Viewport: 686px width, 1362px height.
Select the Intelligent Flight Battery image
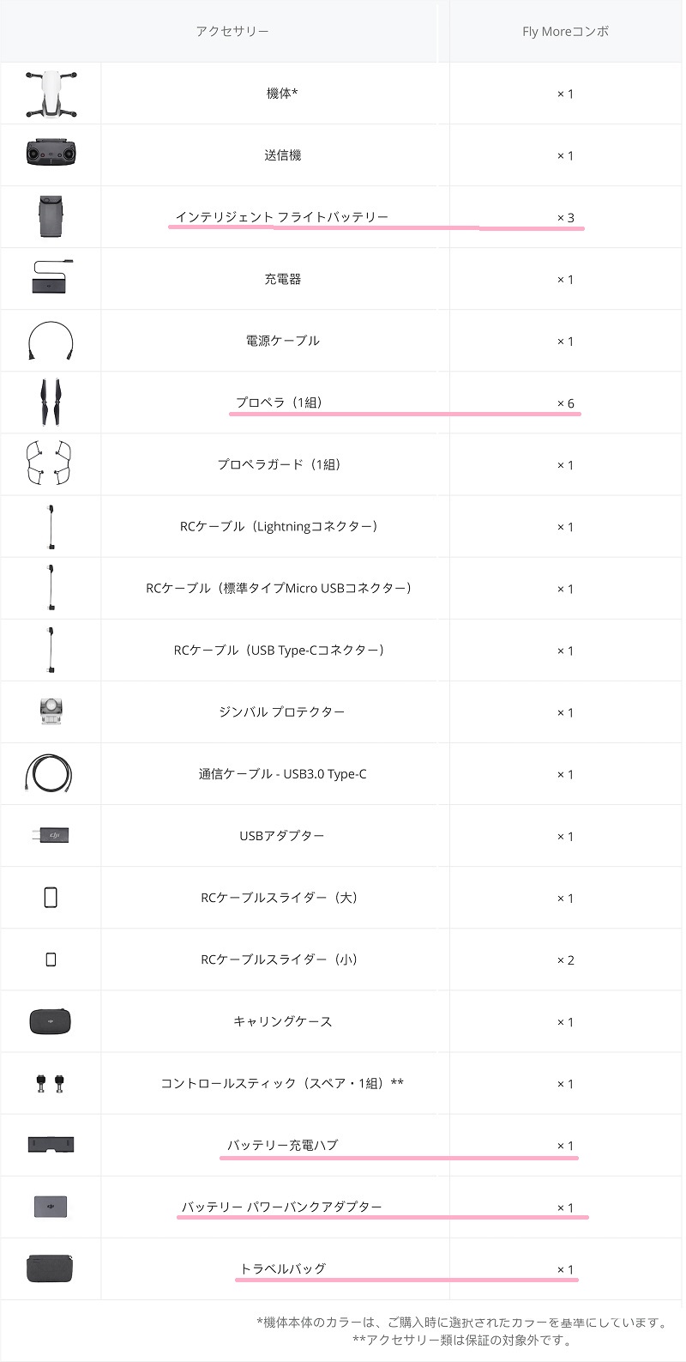[x=51, y=217]
